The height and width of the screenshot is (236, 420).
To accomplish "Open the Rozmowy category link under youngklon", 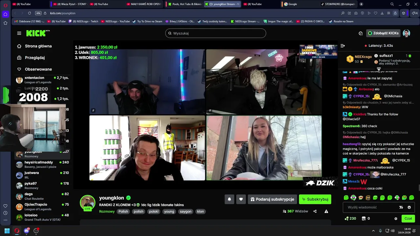I will 107,211.
